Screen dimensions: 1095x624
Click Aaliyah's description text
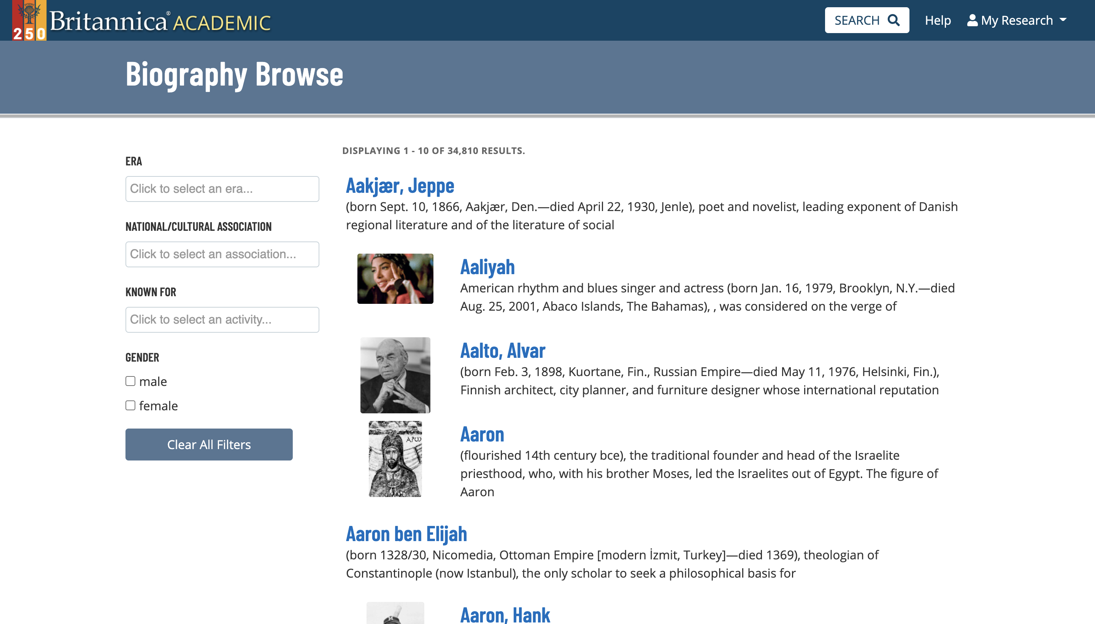[x=707, y=297]
